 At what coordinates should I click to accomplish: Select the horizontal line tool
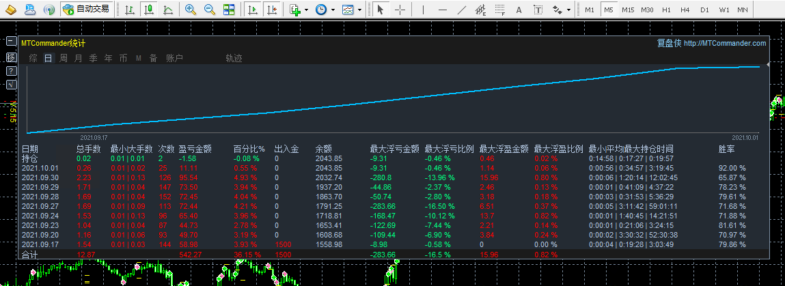[443, 9]
